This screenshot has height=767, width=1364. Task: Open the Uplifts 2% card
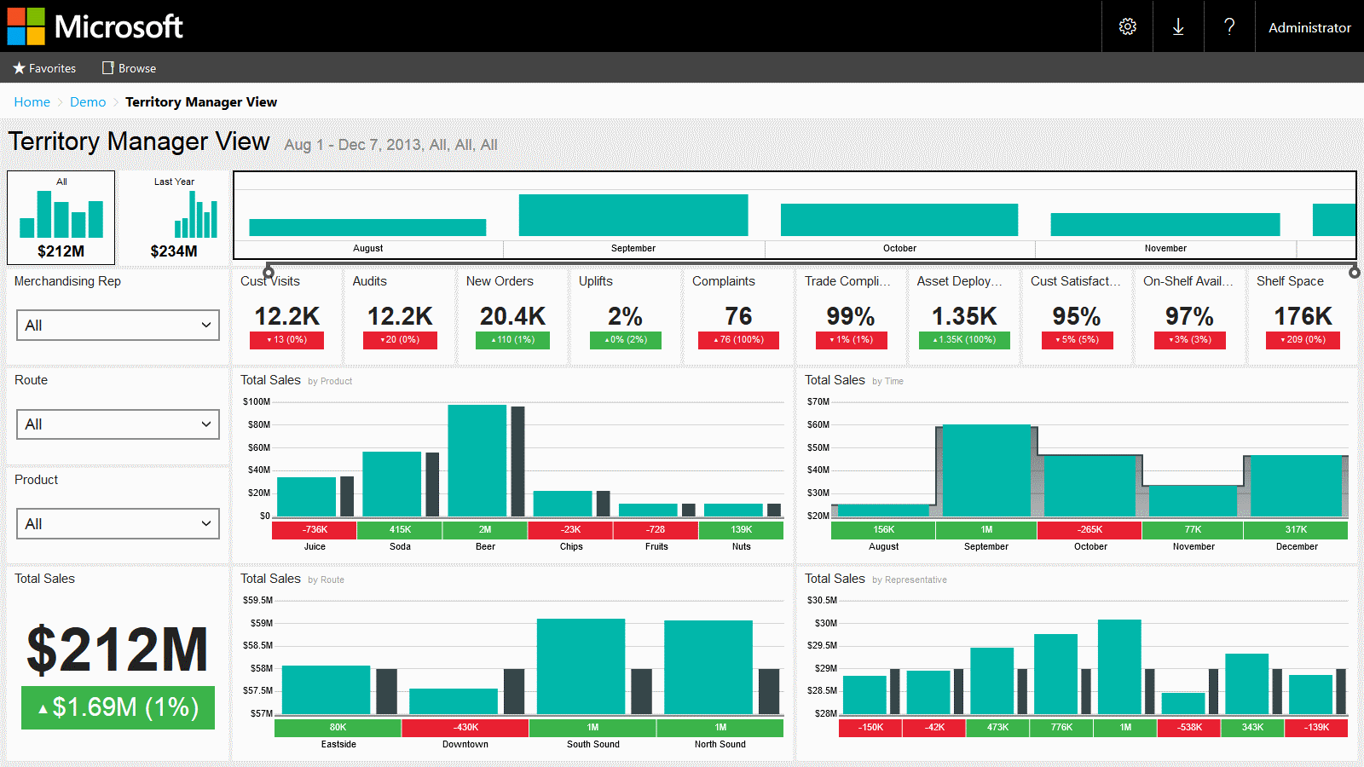625,316
